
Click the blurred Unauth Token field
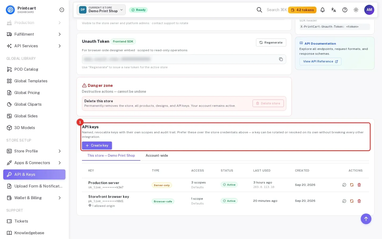tap(184, 59)
